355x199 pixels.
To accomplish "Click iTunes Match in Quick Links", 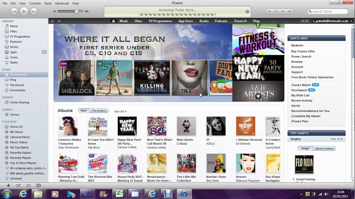I will pyautogui.click(x=301, y=85).
